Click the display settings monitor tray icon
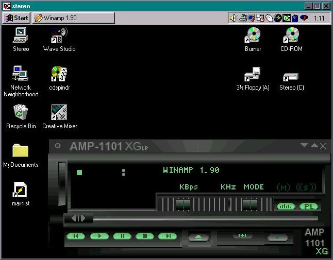This screenshot has width=333, height=260. coord(251,18)
